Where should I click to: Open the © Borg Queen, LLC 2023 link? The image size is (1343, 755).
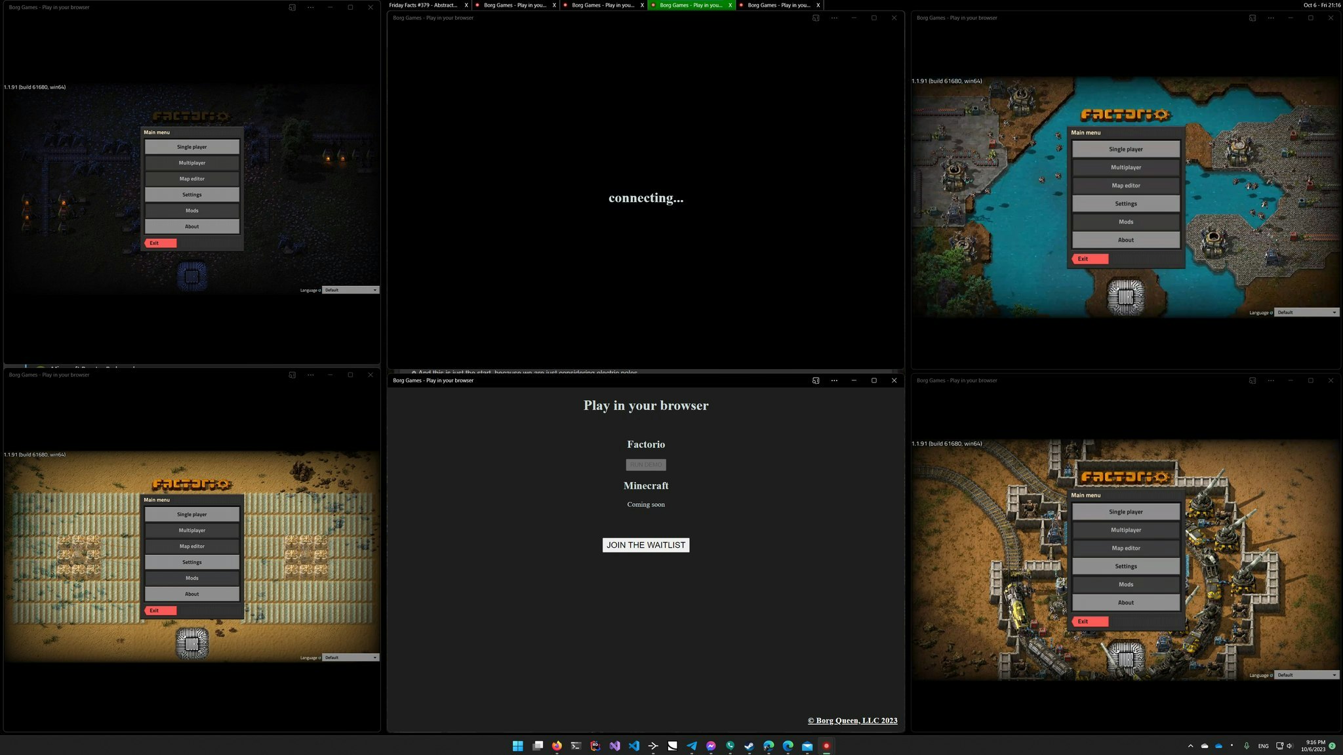[x=852, y=720]
